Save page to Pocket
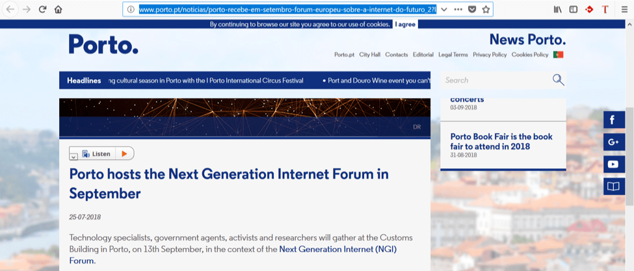 [472, 10]
